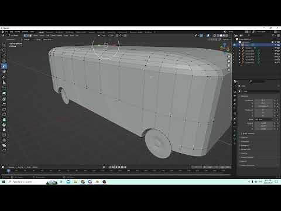This screenshot has height=211, width=281.
Task: Select the Cursor tool in the left toolbar
Action: (x=4, y=50)
